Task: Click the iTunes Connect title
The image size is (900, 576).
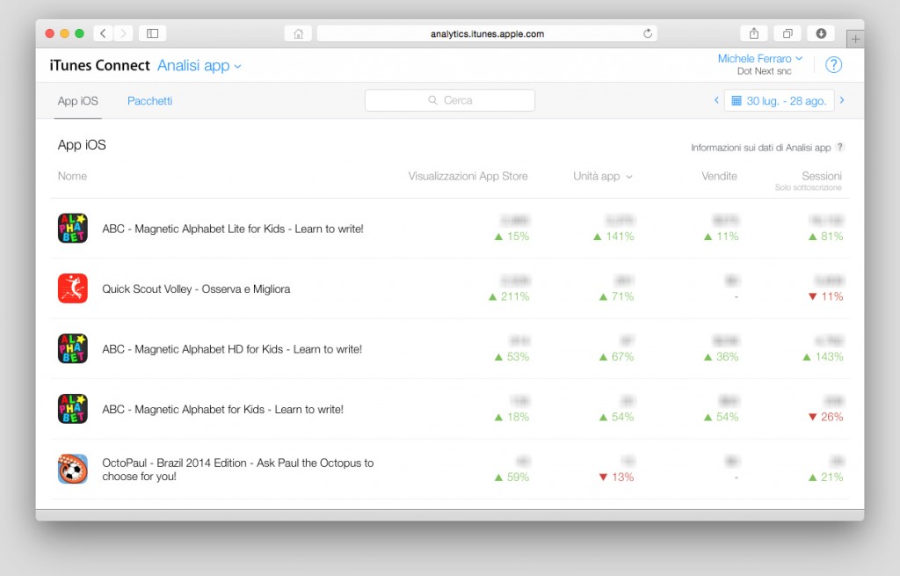Action: tap(99, 65)
